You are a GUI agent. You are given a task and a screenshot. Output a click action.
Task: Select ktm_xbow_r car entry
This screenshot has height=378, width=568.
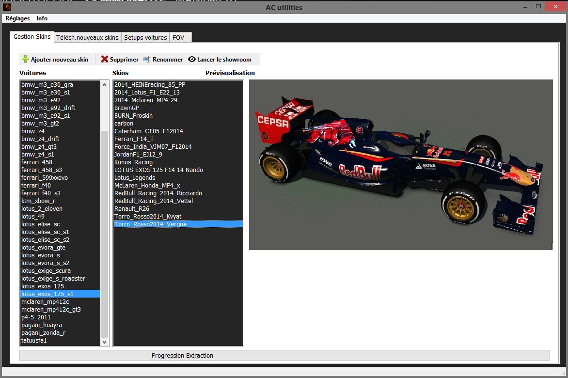(x=60, y=201)
